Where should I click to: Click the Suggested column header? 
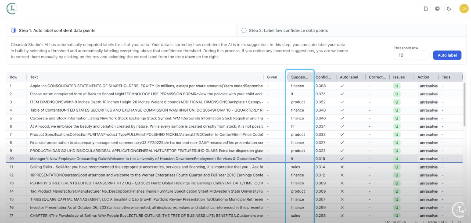coord(299,77)
